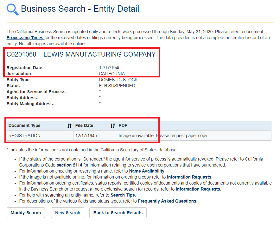This screenshot has width=280, height=225.
Task: Sort by File Date arrows icon
Action: pos(113,126)
